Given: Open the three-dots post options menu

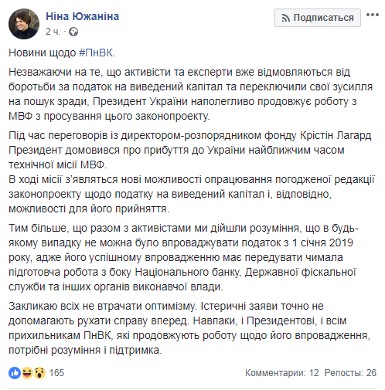Looking at the screenshot, I should click(x=373, y=15).
